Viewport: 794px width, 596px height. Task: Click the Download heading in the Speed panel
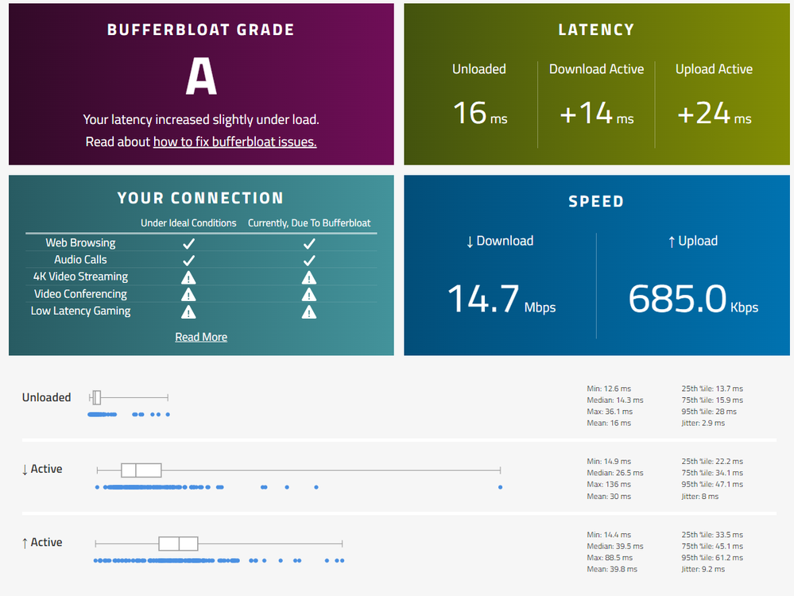pyautogui.click(x=499, y=241)
